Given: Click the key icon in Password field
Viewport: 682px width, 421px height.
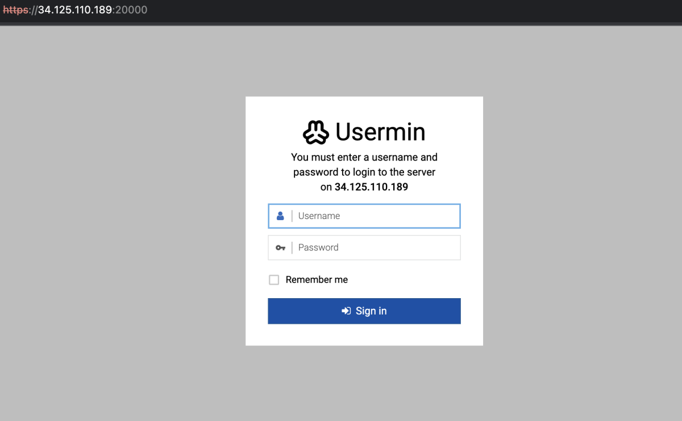Looking at the screenshot, I should [x=280, y=247].
